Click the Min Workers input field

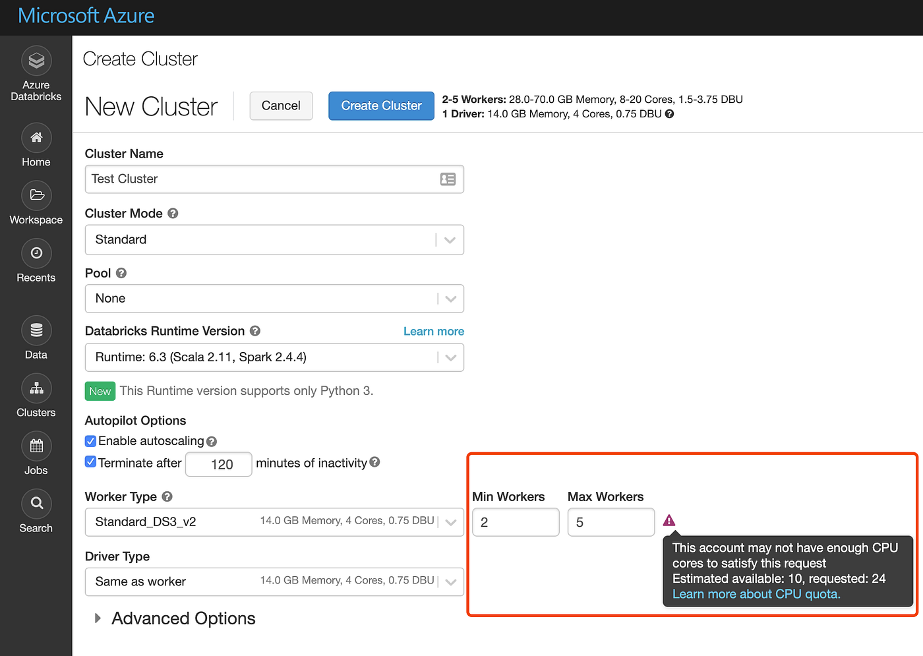pos(516,522)
